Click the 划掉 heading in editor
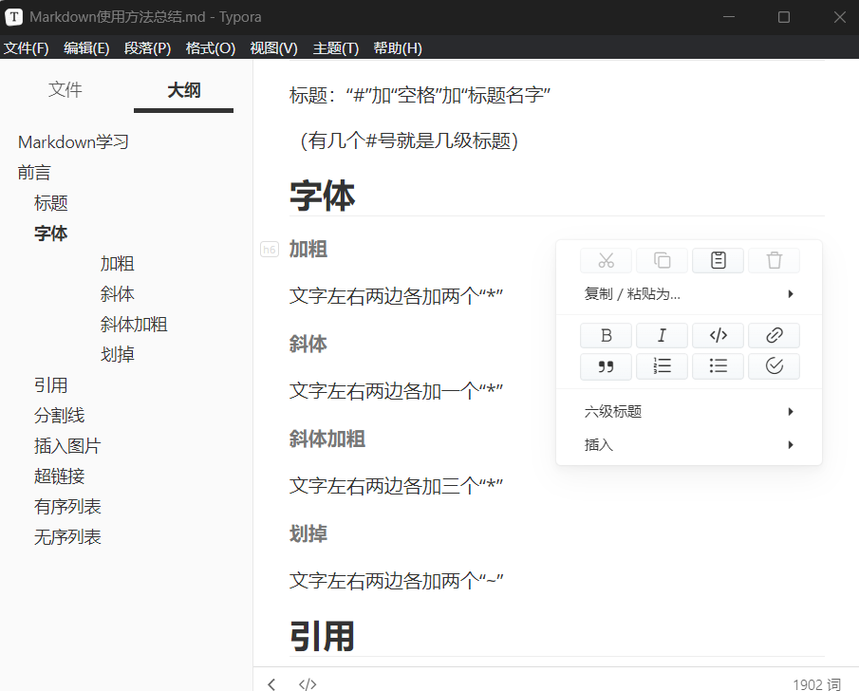This screenshot has height=691, width=859. [308, 533]
